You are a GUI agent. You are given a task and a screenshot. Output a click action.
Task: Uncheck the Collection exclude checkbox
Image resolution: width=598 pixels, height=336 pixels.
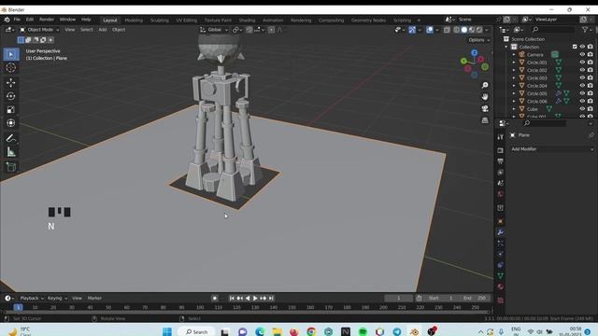(x=575, y=47)
